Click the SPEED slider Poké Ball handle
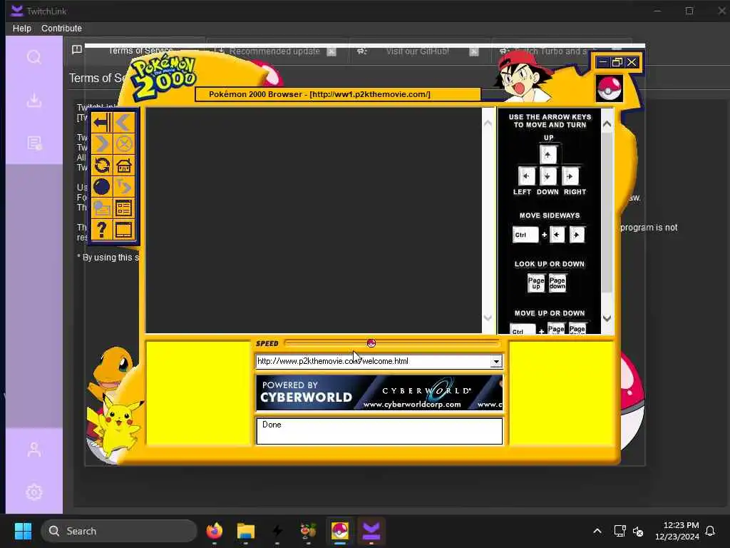 click(371, 343)
